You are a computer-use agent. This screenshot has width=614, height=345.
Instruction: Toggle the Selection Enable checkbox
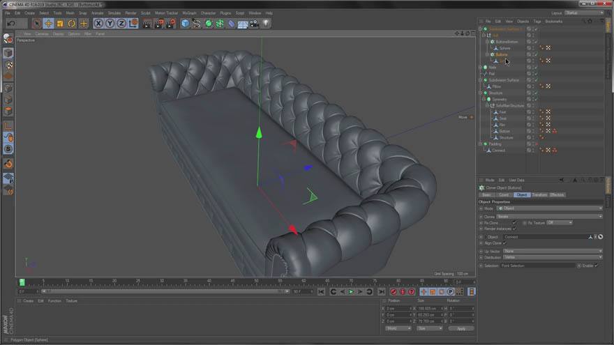click(x=597, y=266)
